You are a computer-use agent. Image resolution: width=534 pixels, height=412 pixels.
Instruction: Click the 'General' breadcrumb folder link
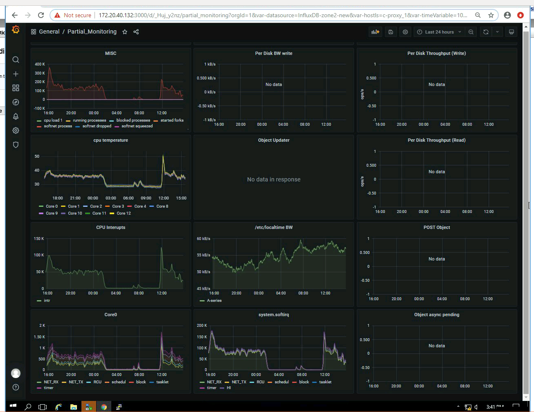click(x=49, y=32)
